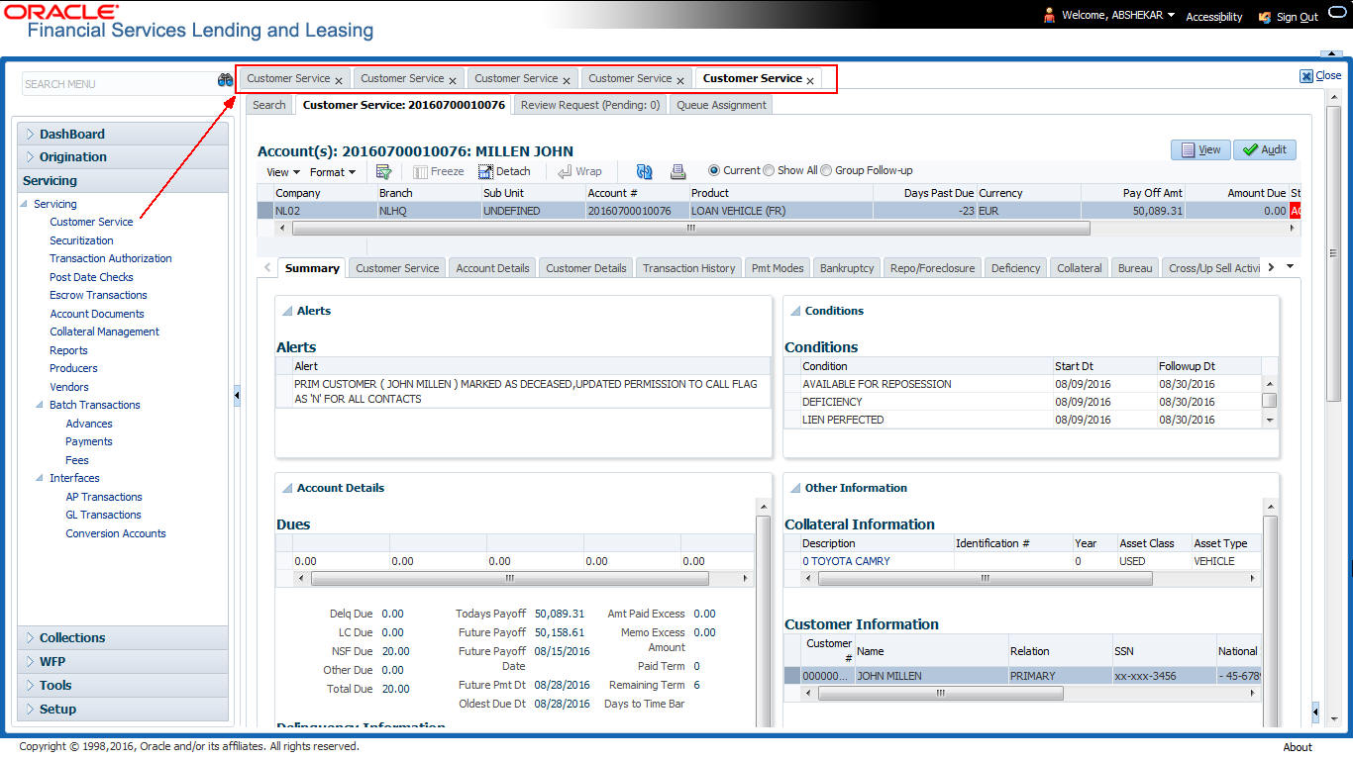The width and height of the screenshot is (1353, 760).
Task: Click the 0 TOYOTA CAMRY collateral link
Action: [x=846, y=561]
